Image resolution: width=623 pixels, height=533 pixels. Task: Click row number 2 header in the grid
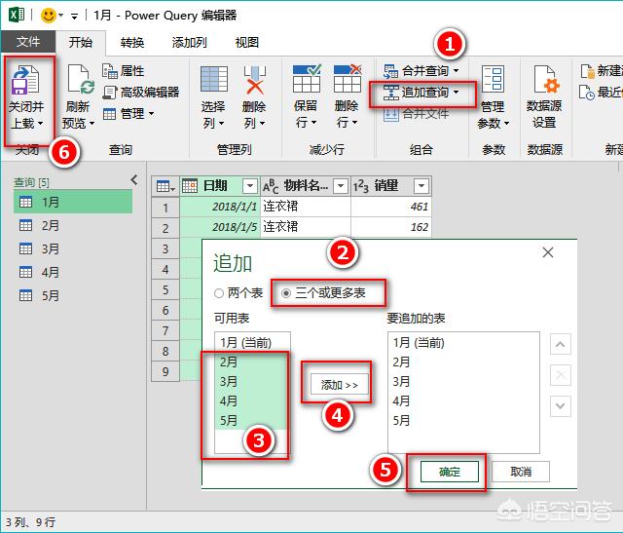click(x=165, y=228)
